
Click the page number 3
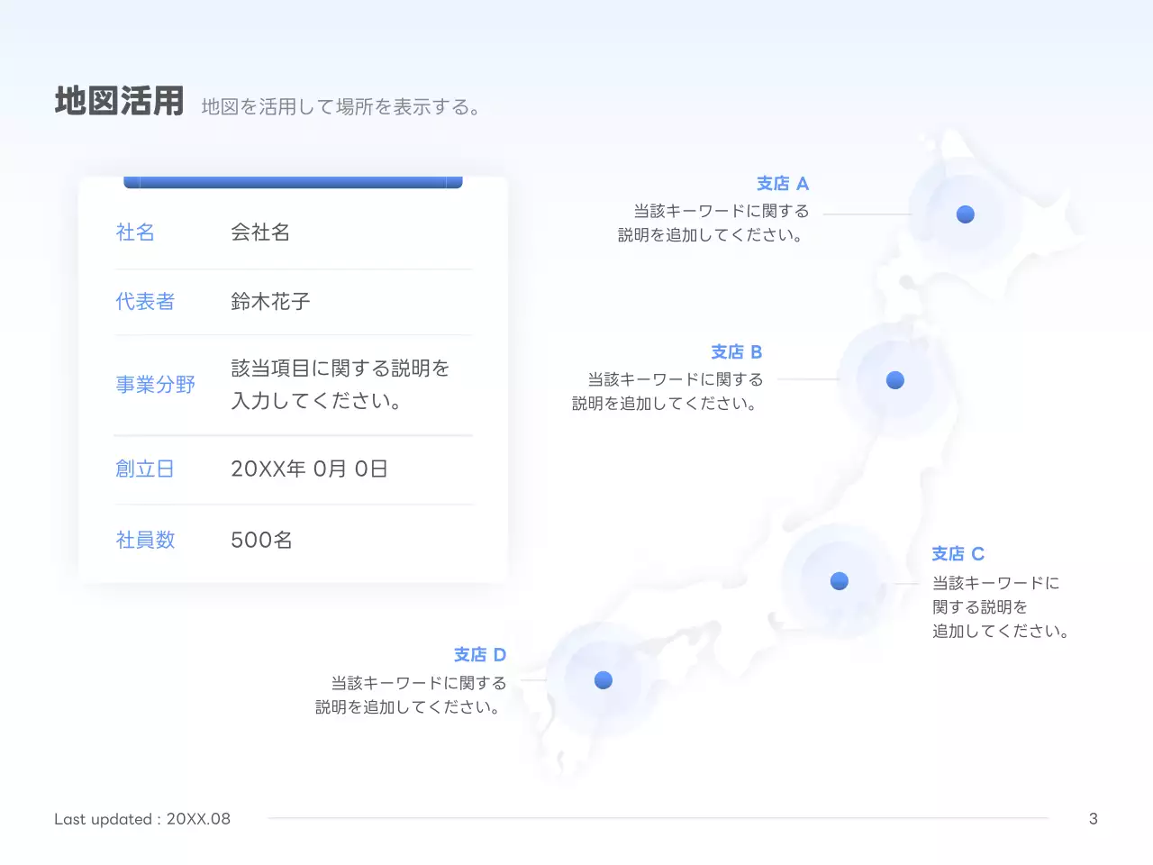1093,819
